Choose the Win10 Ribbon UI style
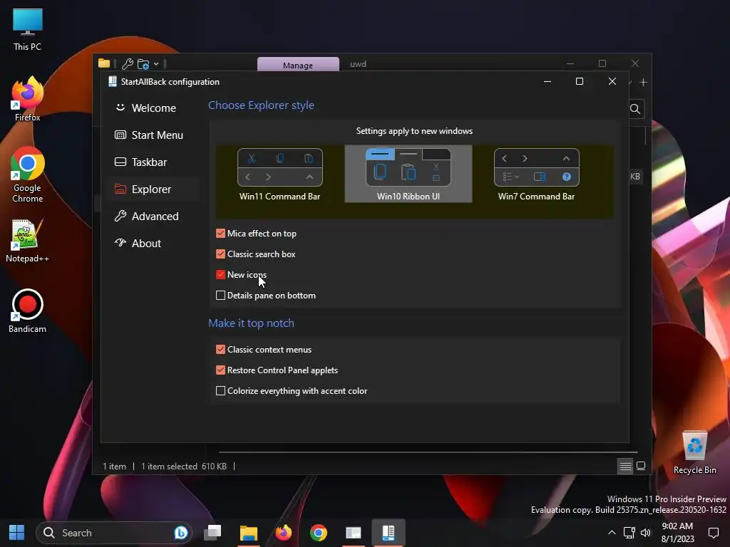 (408, 174)
